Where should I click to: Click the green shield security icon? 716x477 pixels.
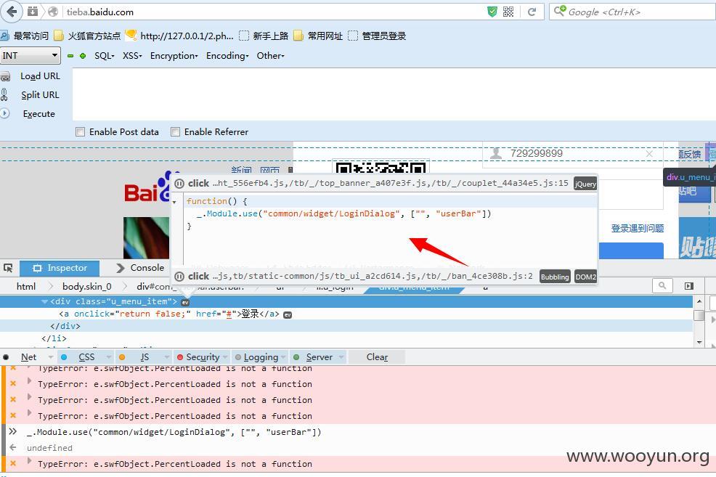point(492,12)
